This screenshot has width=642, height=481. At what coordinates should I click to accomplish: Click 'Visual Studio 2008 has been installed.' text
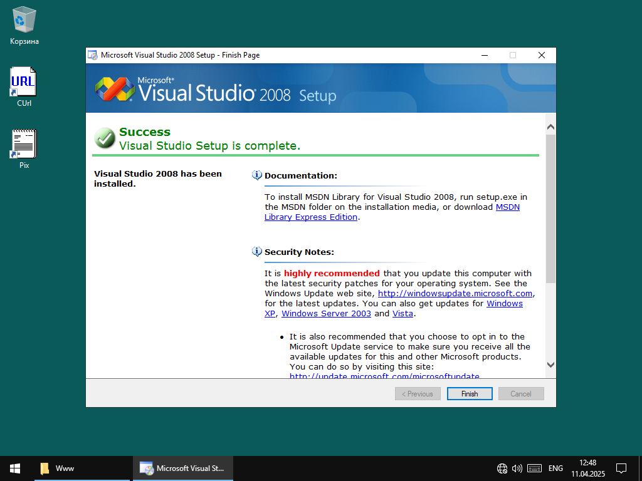157,178
